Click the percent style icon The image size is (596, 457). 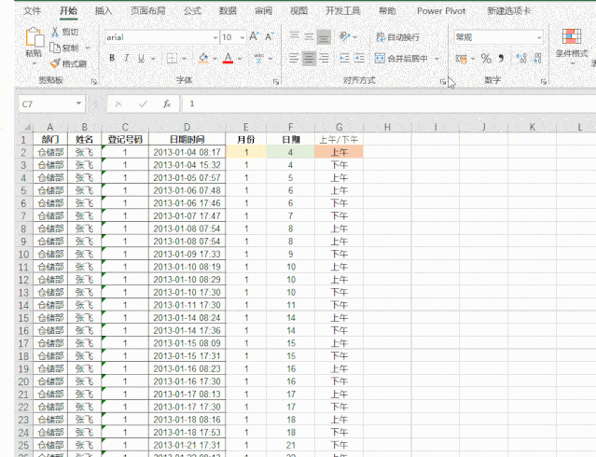[x=485, y=58]
